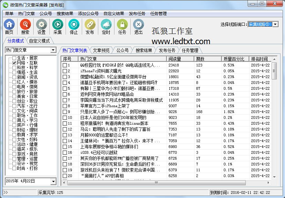Viewport: 285px width, 198px height.
Task: Switch to the 任务管理 content tab
Action: coord(190,50)
